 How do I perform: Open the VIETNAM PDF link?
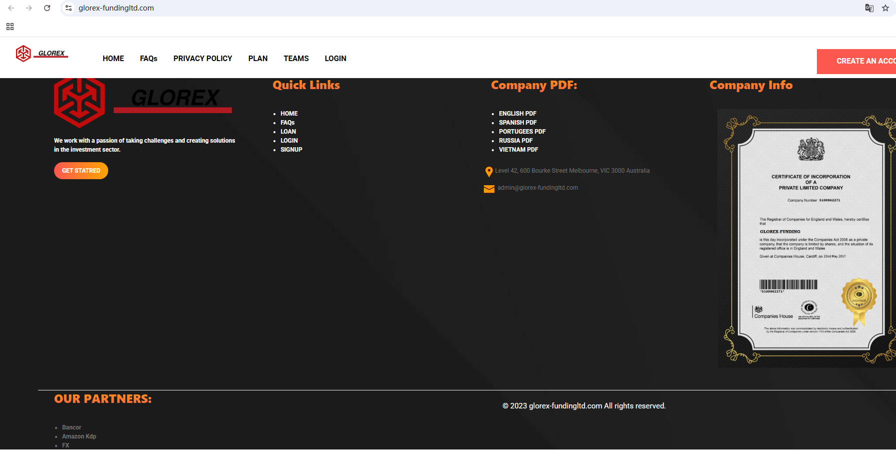point(518,150)
